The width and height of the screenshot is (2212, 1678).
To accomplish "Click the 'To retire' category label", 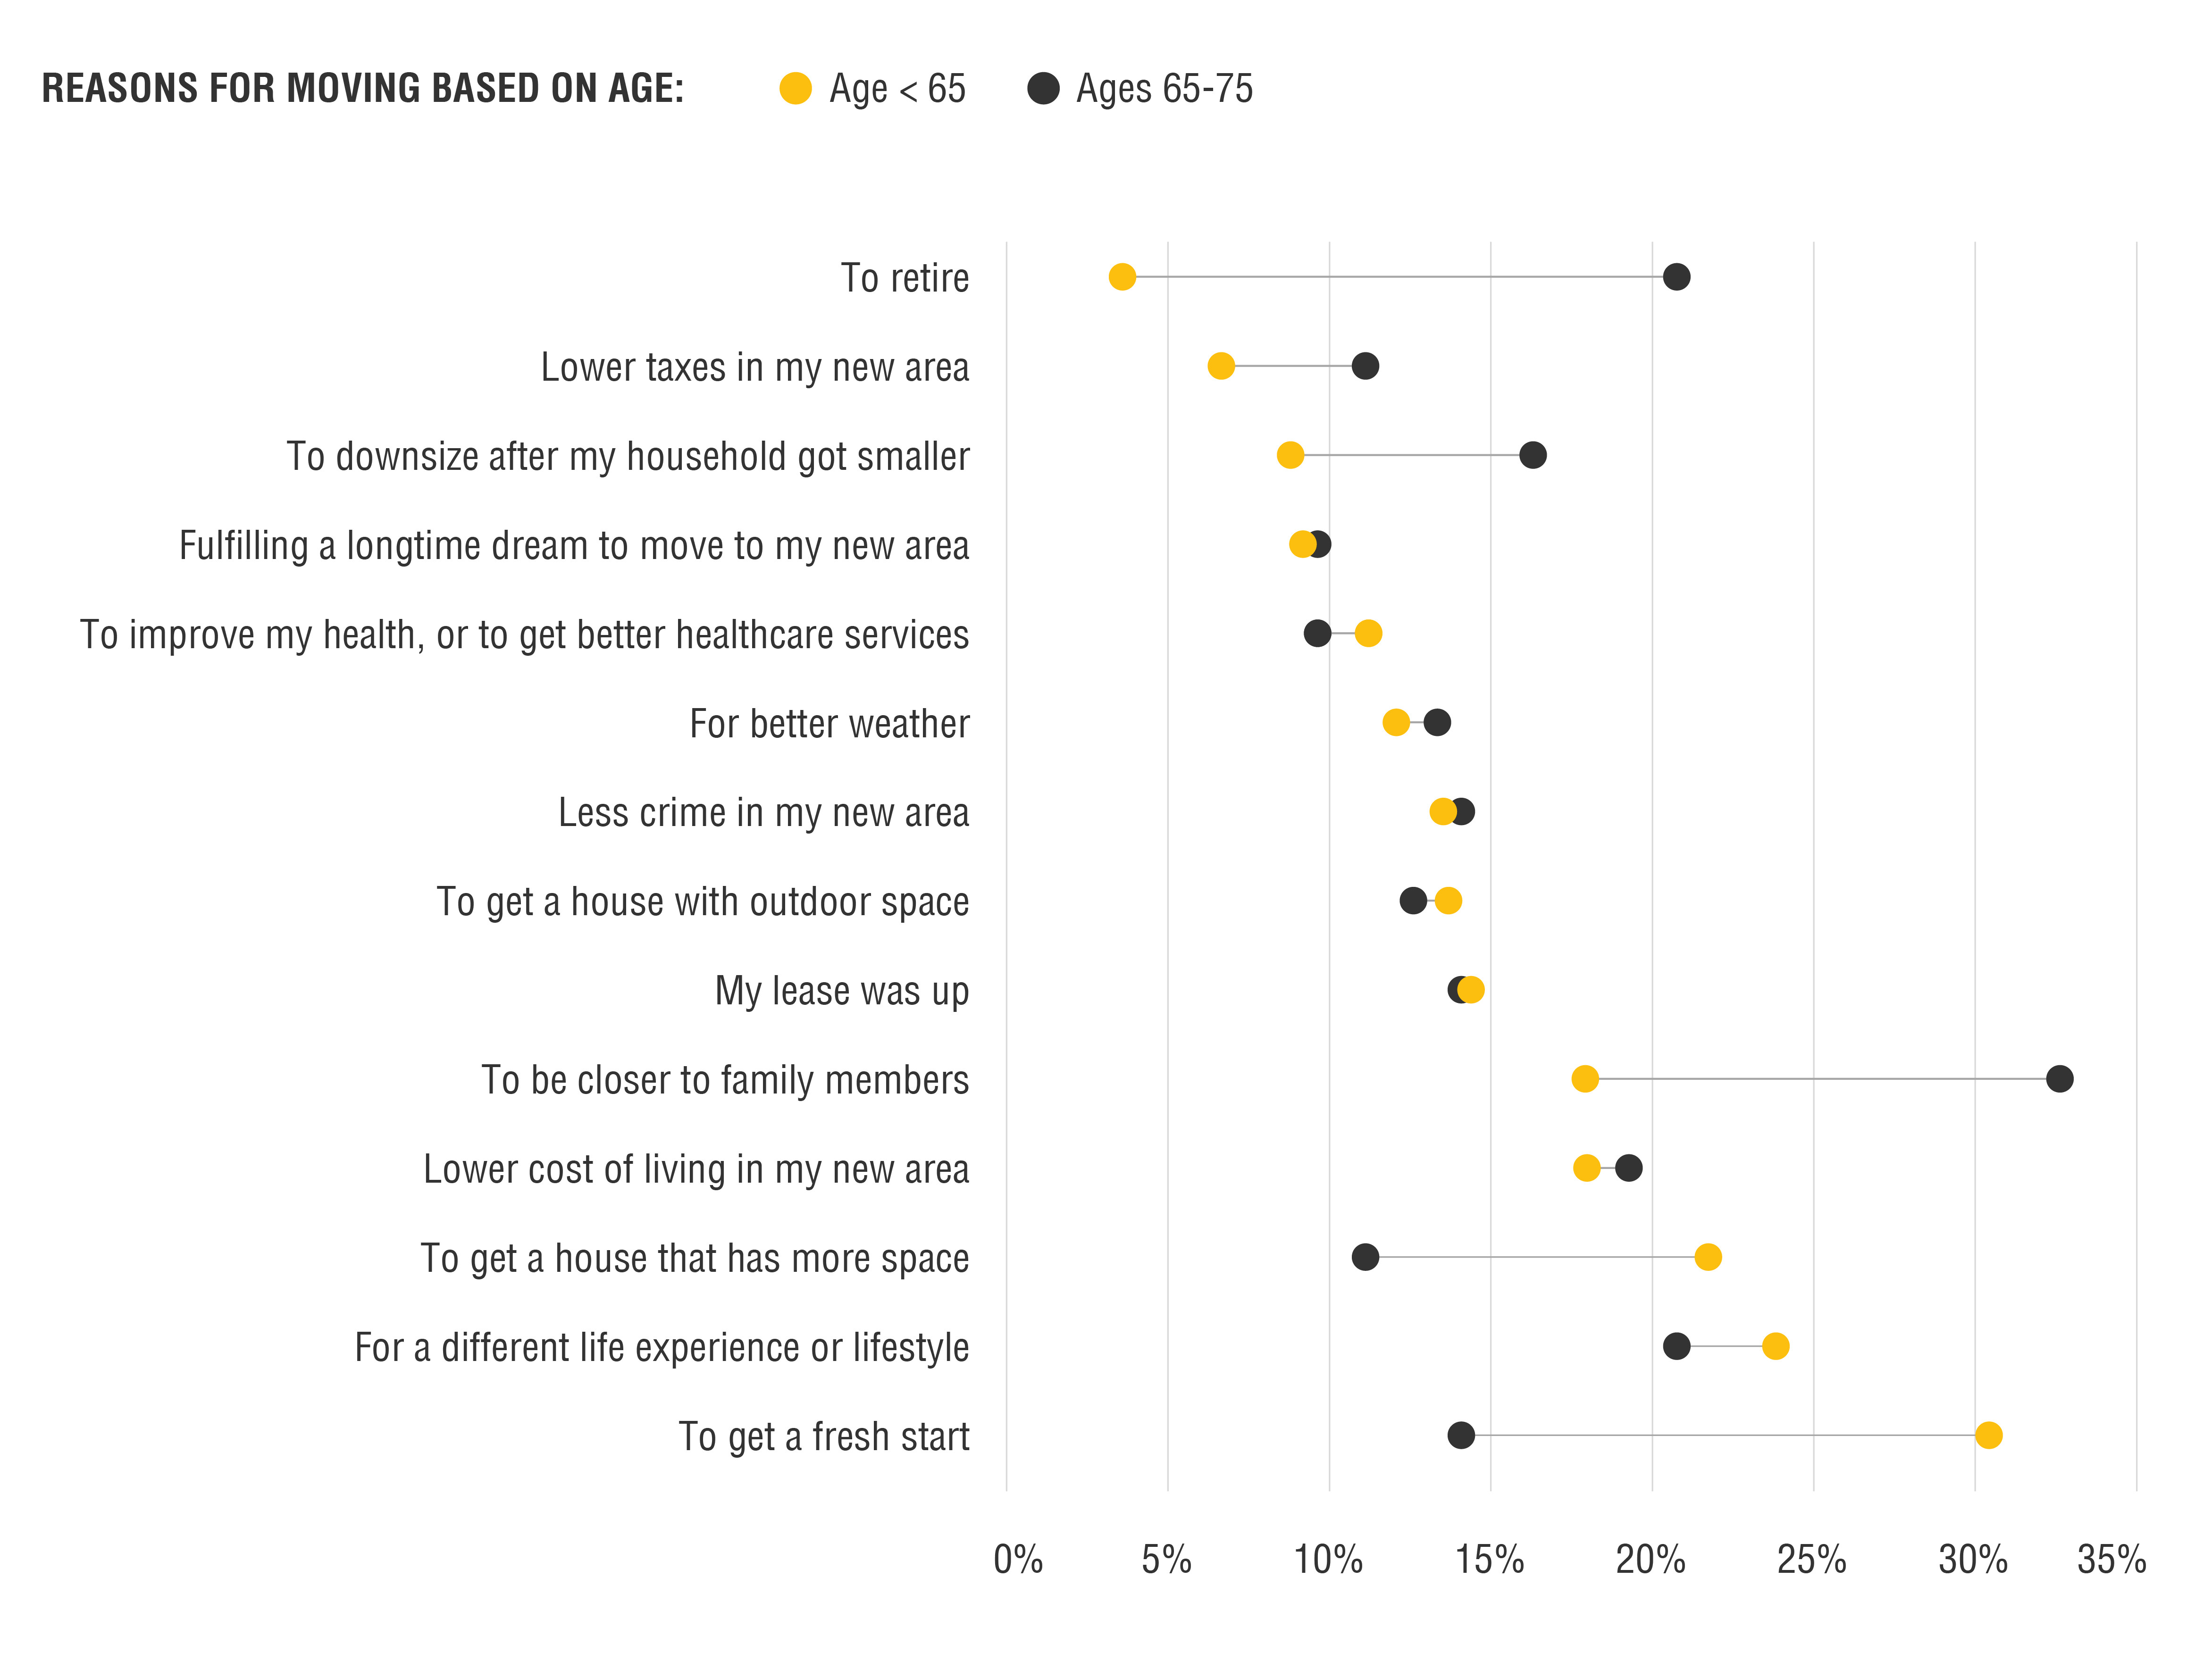I will [x=904, y=278].
